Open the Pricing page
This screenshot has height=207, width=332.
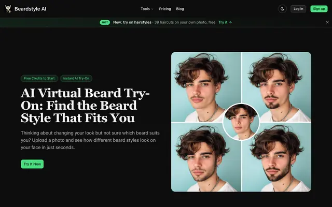point(165,9)
